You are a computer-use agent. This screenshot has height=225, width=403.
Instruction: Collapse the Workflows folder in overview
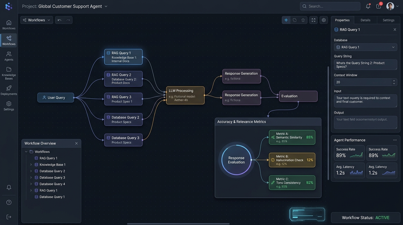tap(26, 152)
